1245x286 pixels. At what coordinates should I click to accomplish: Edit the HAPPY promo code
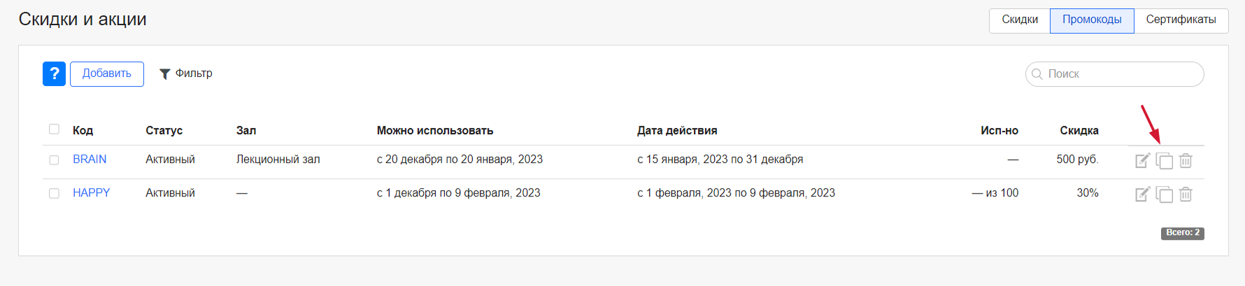coord(1142,194)
